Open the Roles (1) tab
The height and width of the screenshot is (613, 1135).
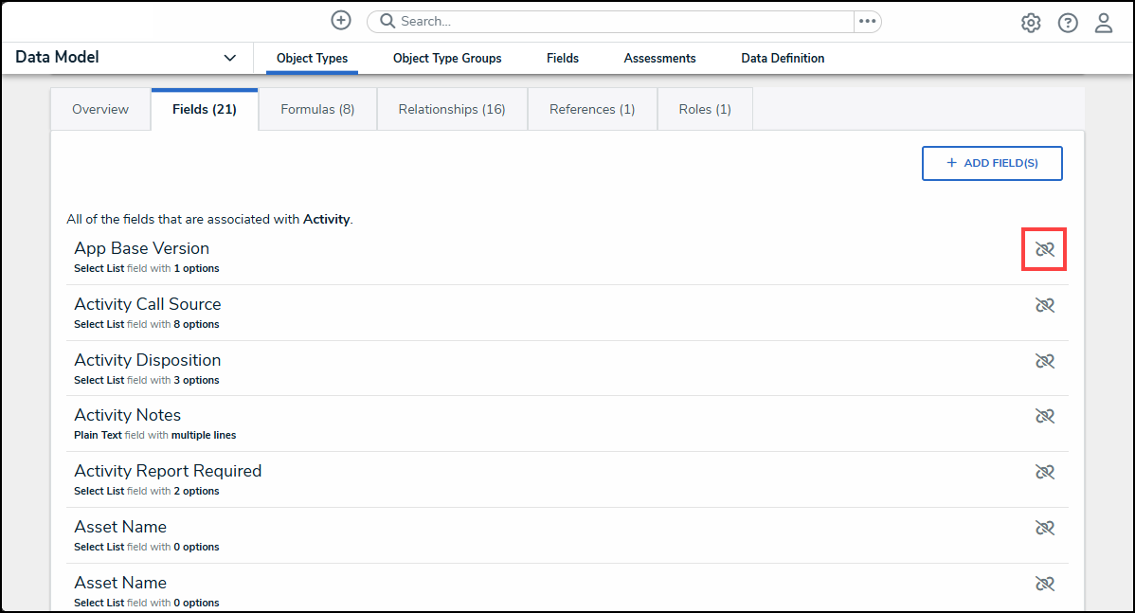coord(705,110)
